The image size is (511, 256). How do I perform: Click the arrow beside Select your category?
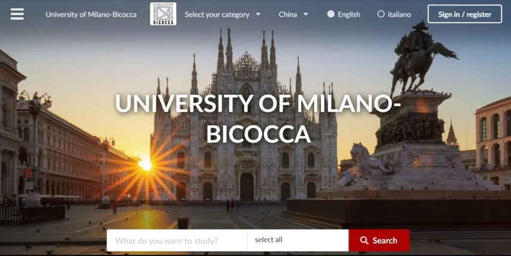(258, 14)
